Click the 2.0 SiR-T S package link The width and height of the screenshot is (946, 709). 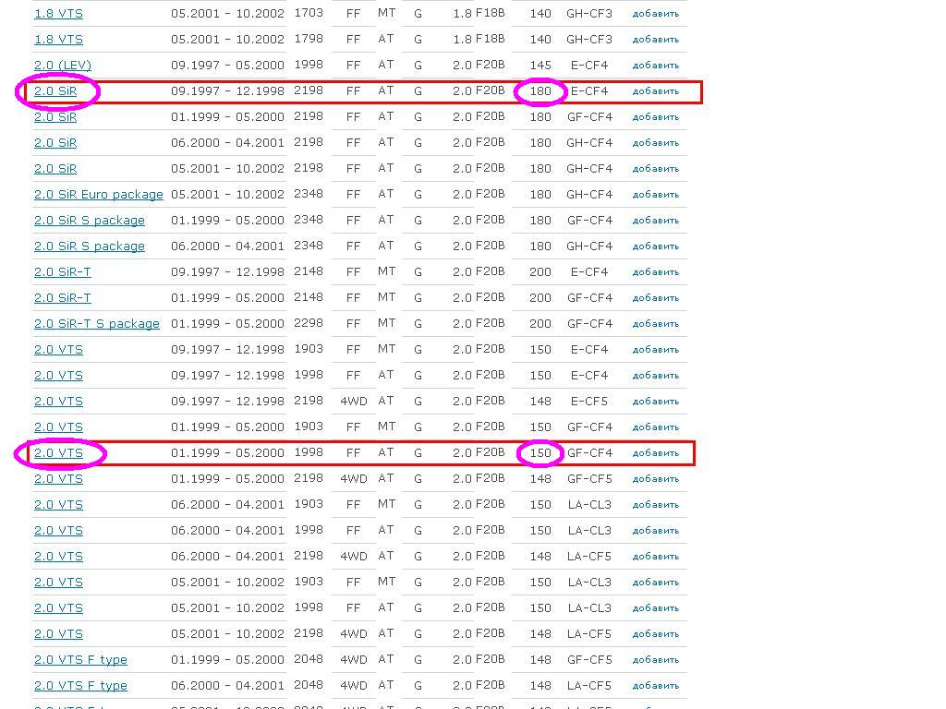coord(96,324)
